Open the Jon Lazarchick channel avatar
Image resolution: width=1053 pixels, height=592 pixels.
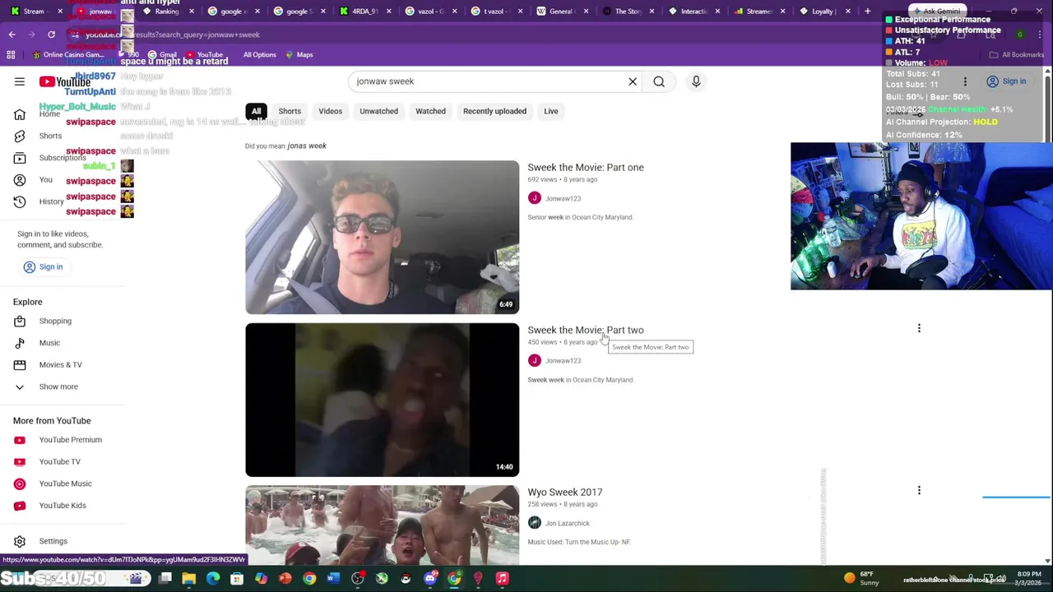pos(535,523)
